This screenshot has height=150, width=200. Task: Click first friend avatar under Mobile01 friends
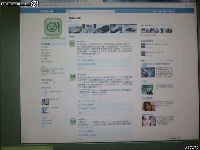142,31
